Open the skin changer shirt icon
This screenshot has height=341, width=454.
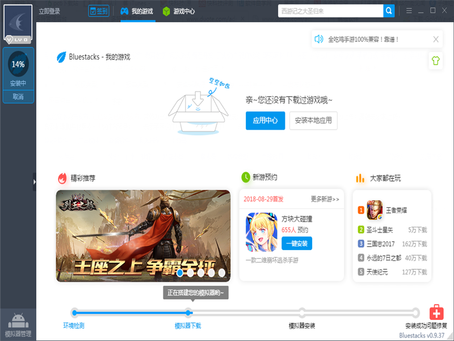pyautogui.click(x=435, y=61)
